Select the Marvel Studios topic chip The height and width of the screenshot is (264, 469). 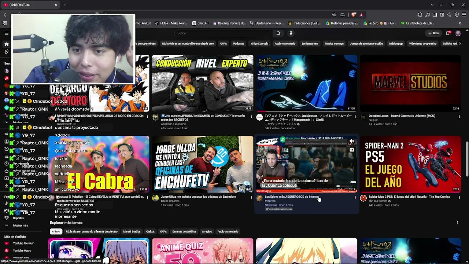[x=132, y=232]
